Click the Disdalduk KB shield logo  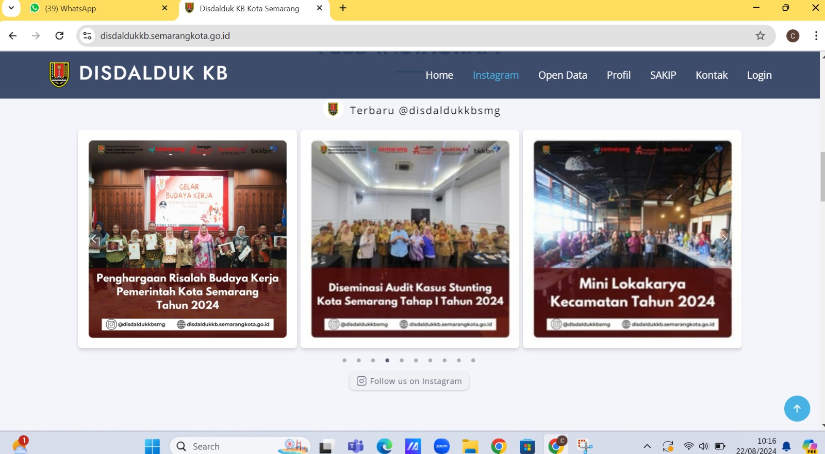pyautogui.click(x=59, y=74)
